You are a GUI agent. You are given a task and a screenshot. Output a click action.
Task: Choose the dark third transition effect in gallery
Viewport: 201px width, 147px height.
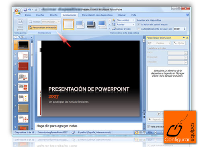click(91, 25)
